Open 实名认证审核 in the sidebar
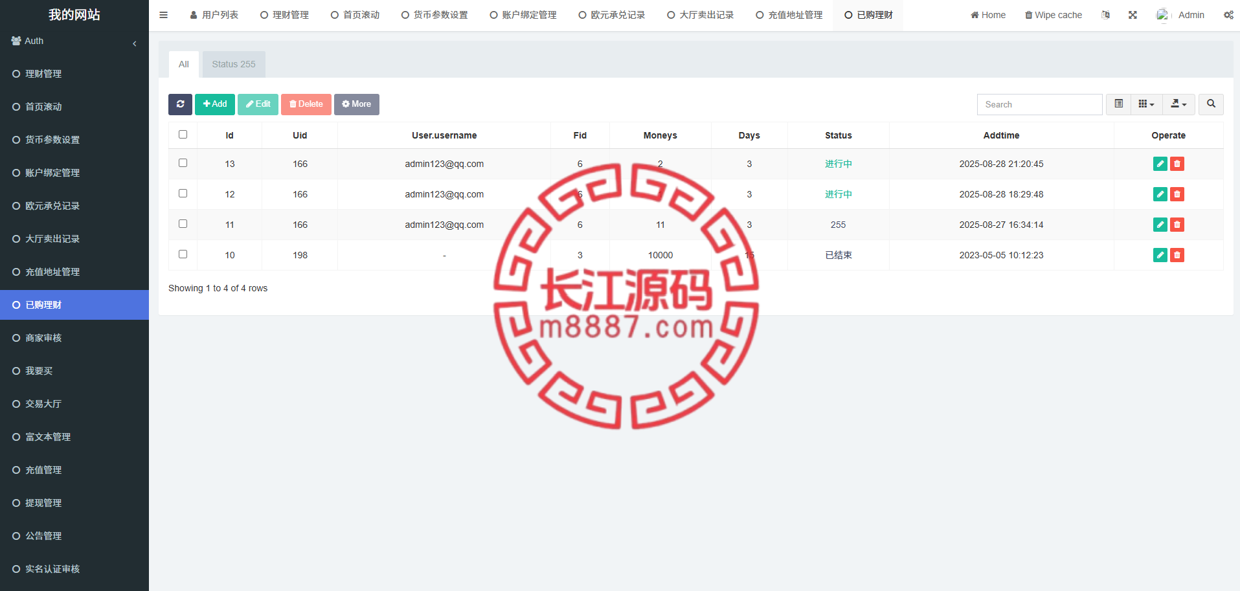This screenshot has height=591, width=1240. tap(74, 569)
